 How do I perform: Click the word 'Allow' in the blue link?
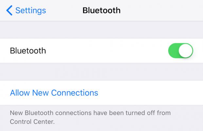[x=20, y=93]
